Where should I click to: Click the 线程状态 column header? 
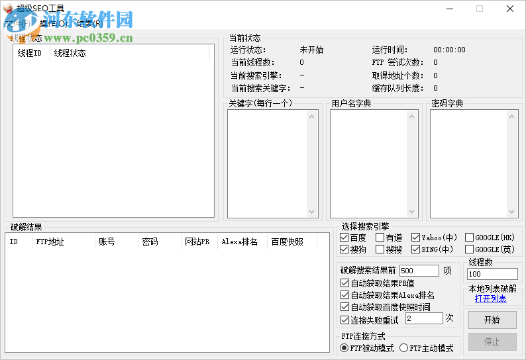[129, 53]
